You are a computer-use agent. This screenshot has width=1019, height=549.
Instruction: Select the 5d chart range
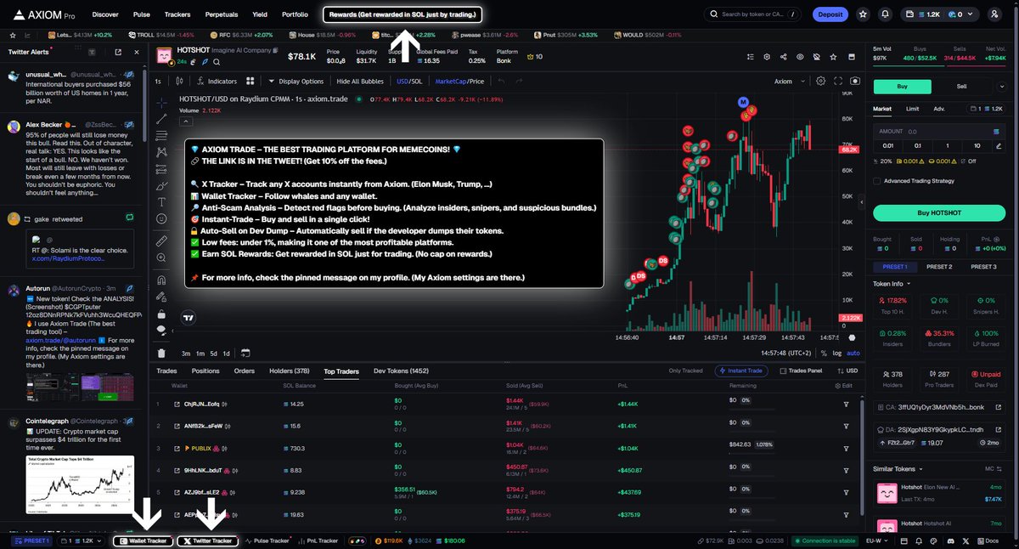click(213, 354)
